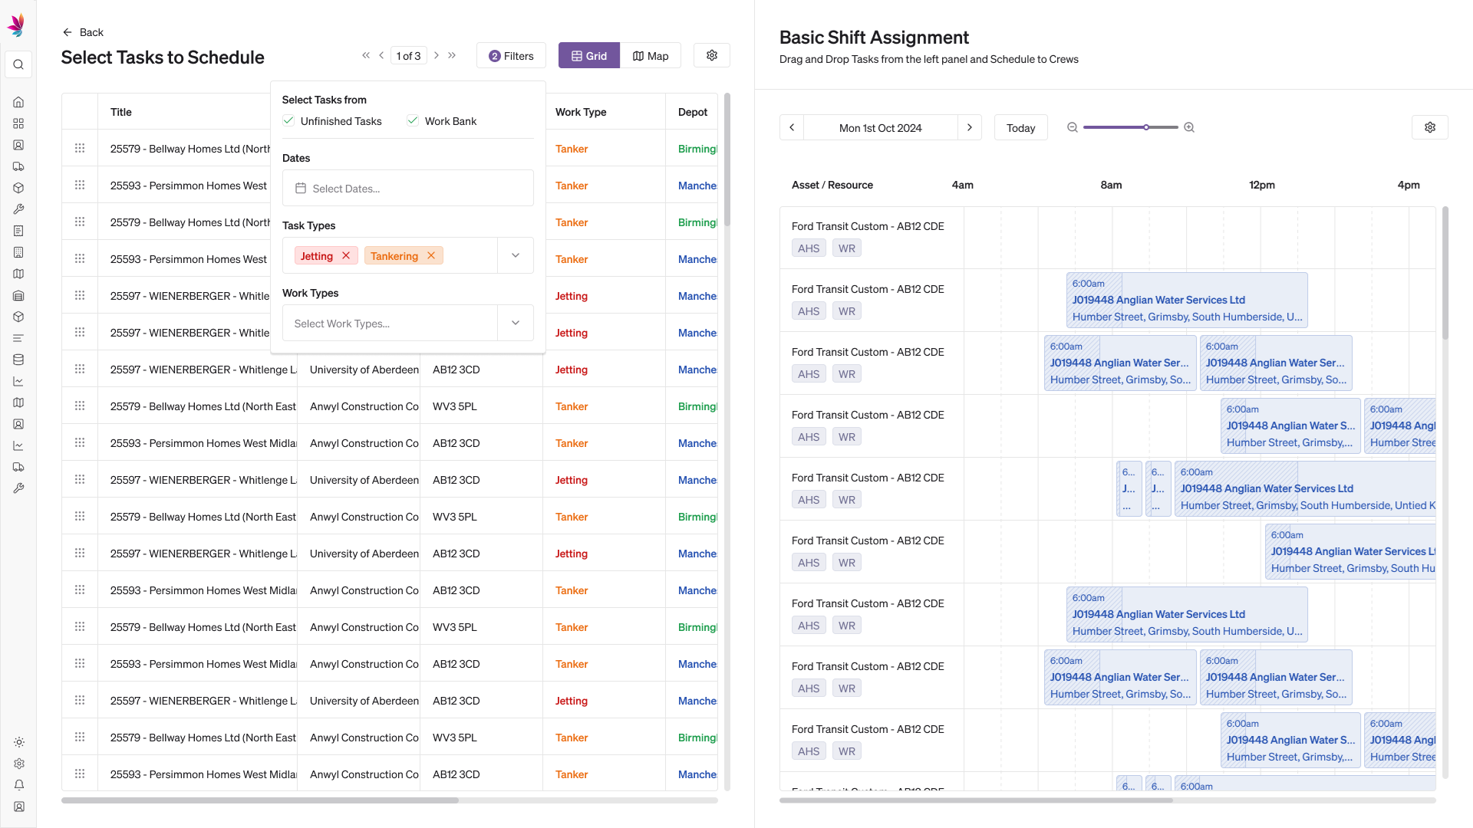Click the search icon in sidebar
Image resolution: width=1473 pixels, height=828 pixels.
point(18,64)
